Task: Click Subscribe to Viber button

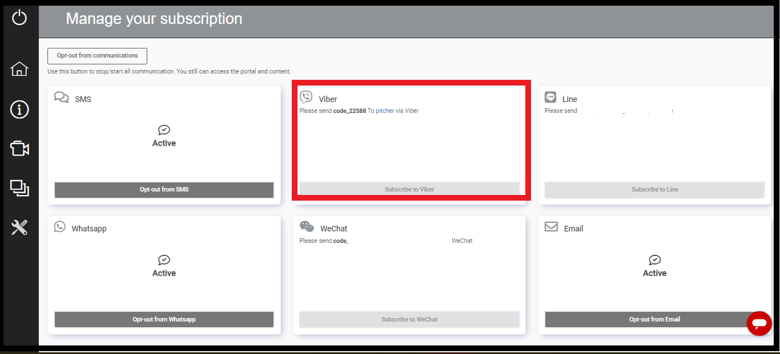Action: pos(409,189)
